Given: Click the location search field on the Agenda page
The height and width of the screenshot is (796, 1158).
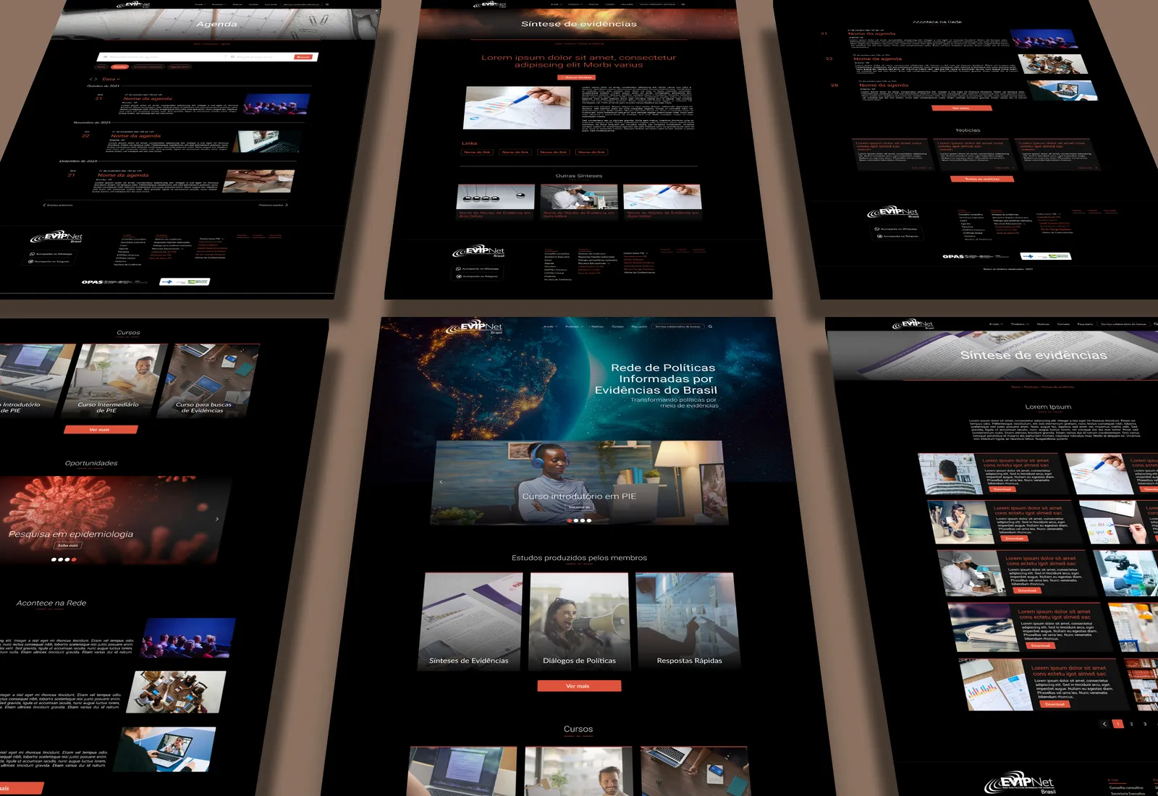Looking at the screenshot, I should click(262, 56).
